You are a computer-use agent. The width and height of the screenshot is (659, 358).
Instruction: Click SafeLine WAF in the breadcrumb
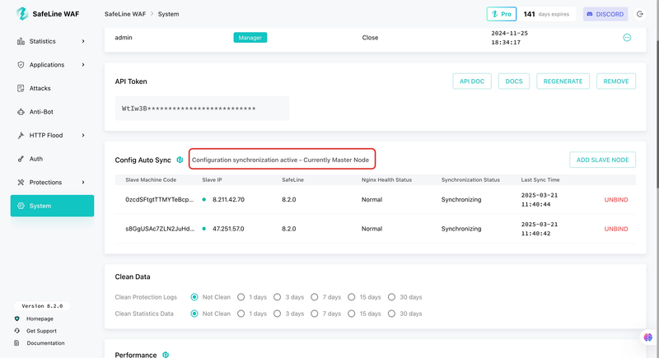tap(125, 14)
